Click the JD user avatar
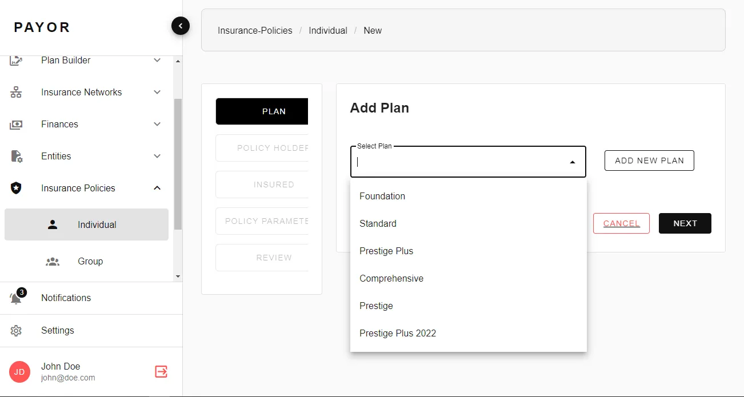744x397 pixels. tap(19, 372)
